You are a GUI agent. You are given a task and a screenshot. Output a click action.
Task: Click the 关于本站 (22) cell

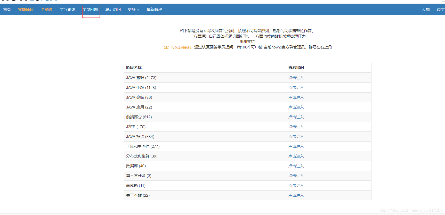205,195
